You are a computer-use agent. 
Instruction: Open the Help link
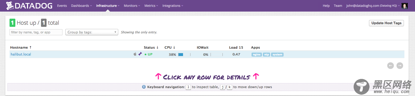pos(326,6)
